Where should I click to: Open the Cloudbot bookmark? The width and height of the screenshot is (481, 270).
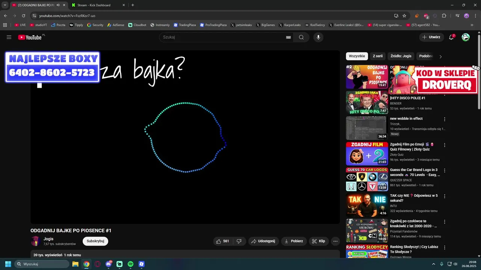point(137,25)
